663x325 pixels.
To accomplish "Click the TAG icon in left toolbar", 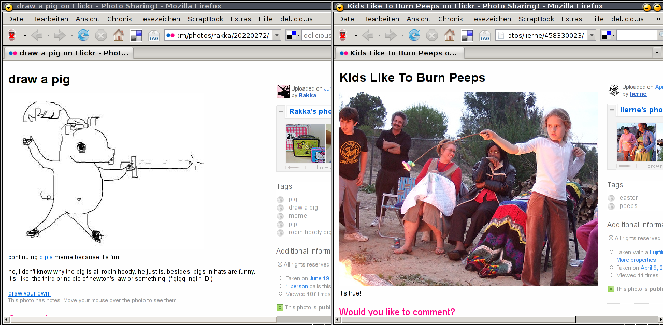I will click(x=154, y=36).
